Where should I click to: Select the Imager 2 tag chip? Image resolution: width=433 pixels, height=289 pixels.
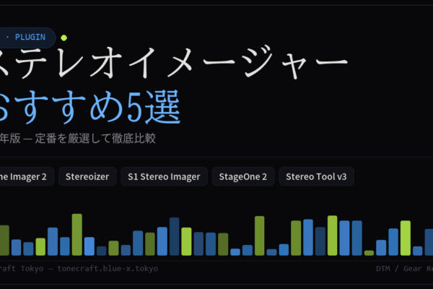tap(27, 176)
